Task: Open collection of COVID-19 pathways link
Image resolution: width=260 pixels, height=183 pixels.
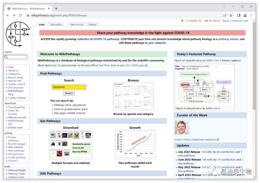Action: click(x=98, y=39)
